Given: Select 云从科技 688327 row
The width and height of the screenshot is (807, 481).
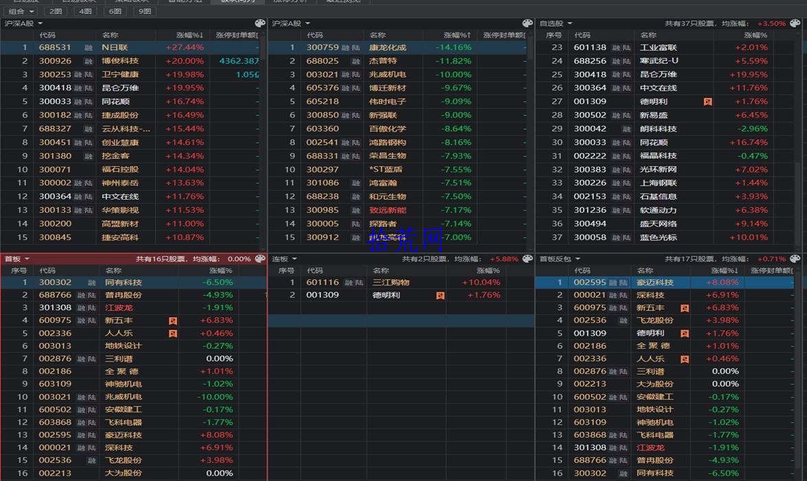Looking at the screenshot, I should click(x=130, y=129).
